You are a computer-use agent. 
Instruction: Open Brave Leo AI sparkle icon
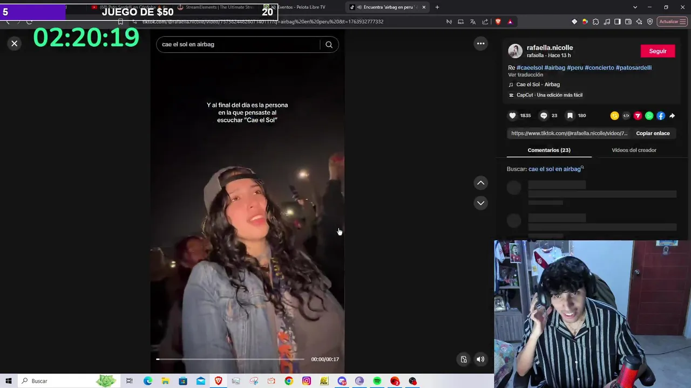[639, 22]
